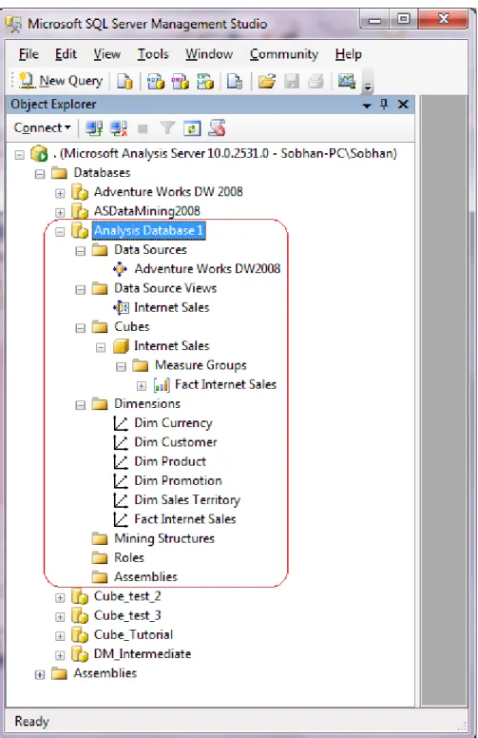This screenshot has width=478, height=738.
Task: Open the Community menu
Action: click(x=284, y=54)
